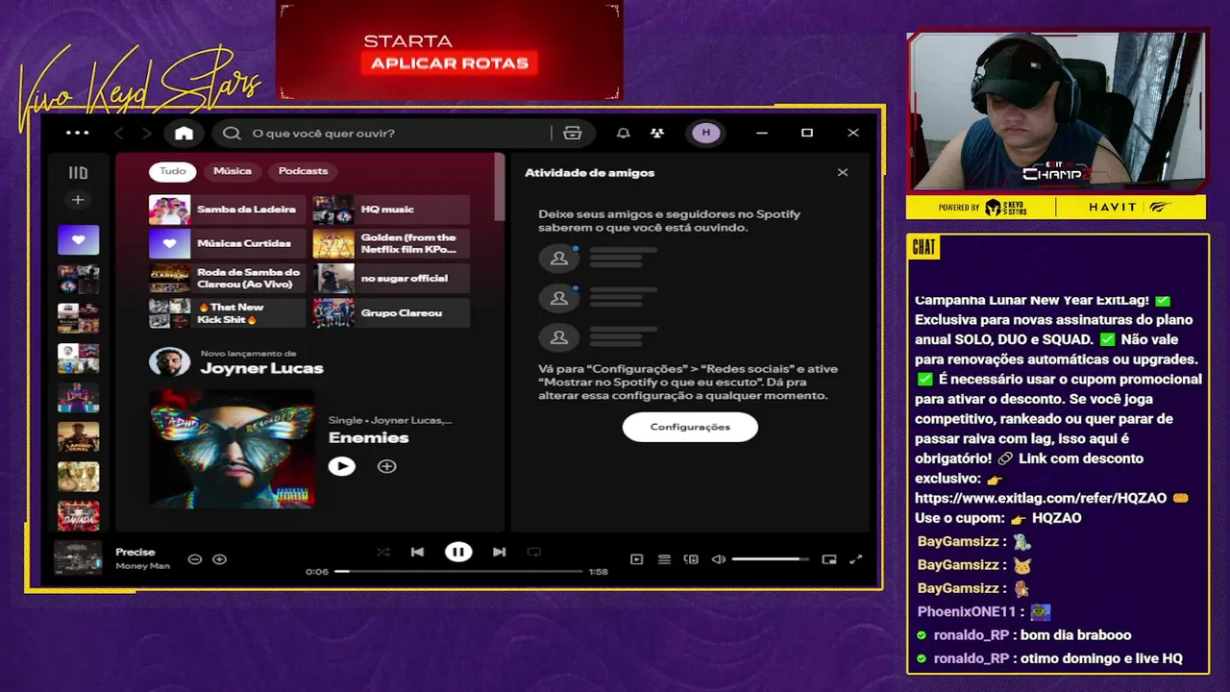Image resolution: width=1230 pixels, height=692 pixels.
Task: Open the playback queue icon
Action: click(x=664, y=559)
